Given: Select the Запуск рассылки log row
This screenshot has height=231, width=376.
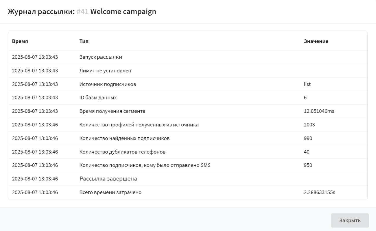Looking at the screenshot, I should pos(101,57).
